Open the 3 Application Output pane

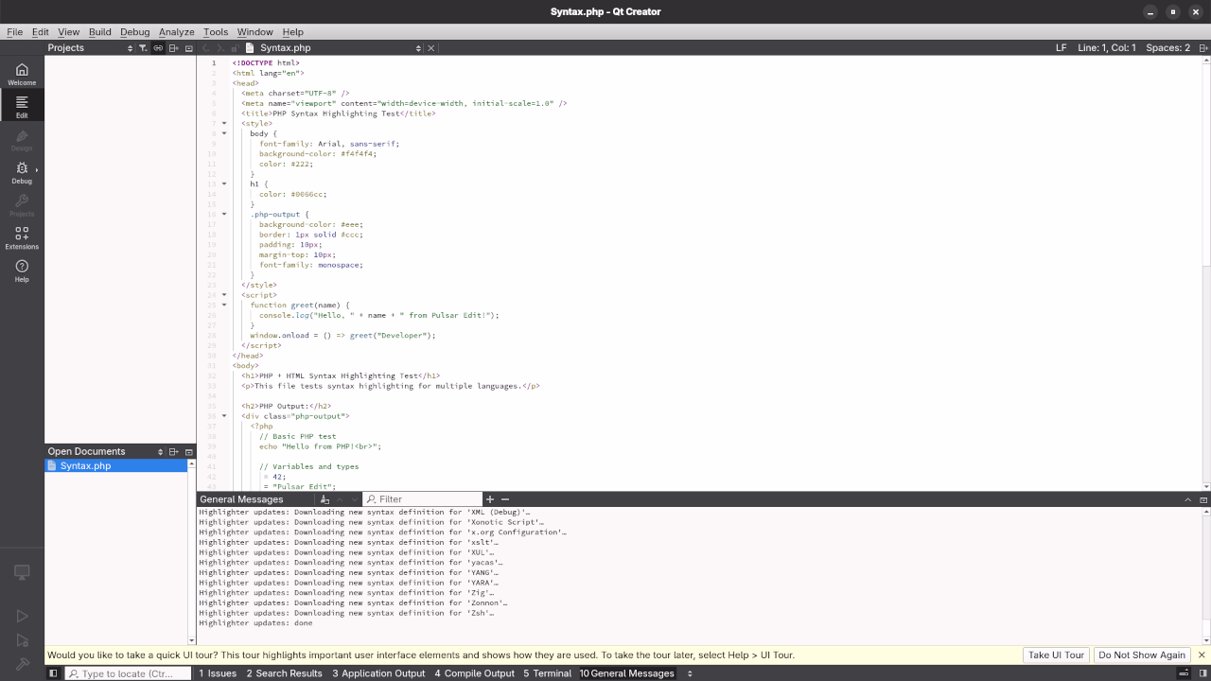[x=378, y=673]
